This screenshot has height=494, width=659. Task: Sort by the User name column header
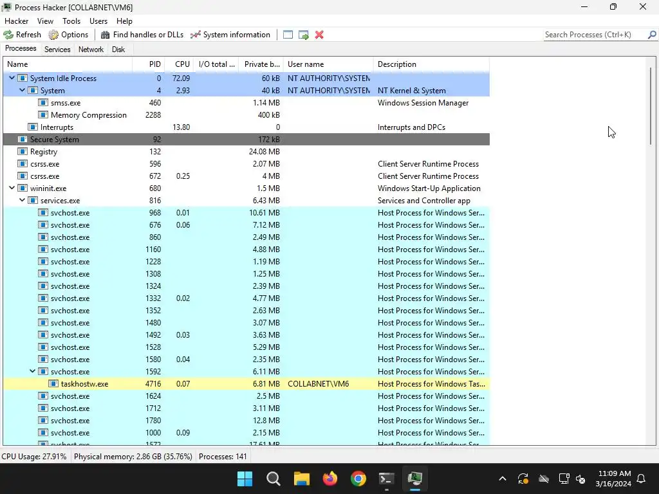[x=328, y=64]
